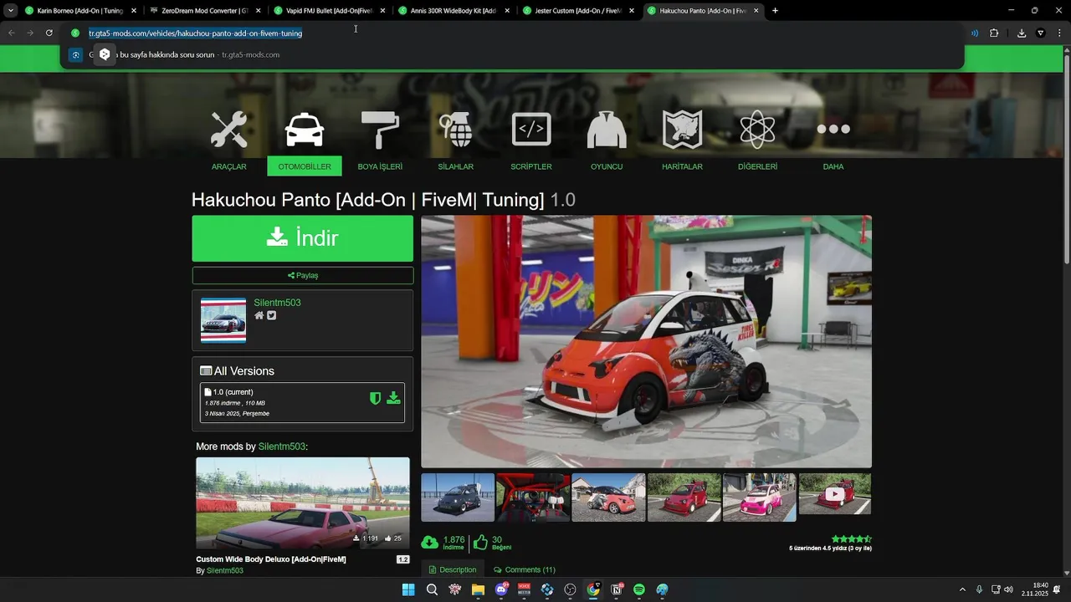The height and width of the screenshot is (602, 1071).
Task: Expand the tab search dropdown arrow
Action: (11, 11)
